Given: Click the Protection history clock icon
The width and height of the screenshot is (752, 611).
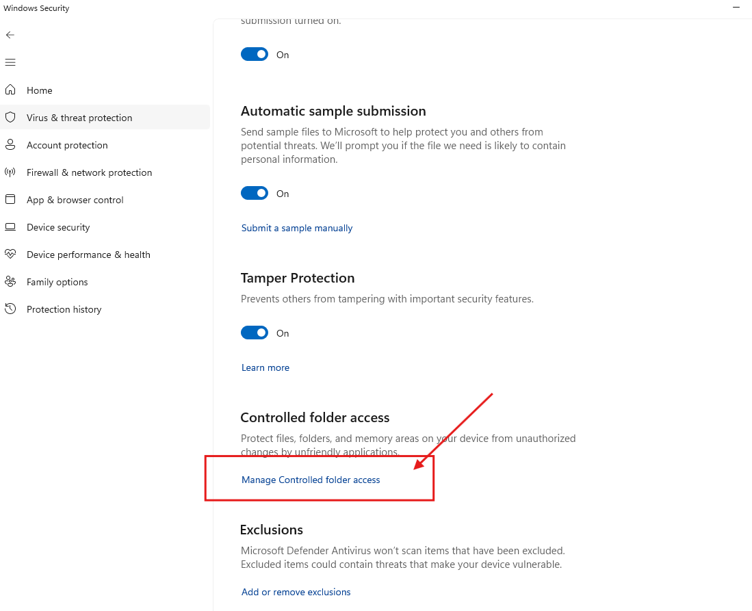Looking at the screenshot, I should pyautogui.click(x=10, y=309).
